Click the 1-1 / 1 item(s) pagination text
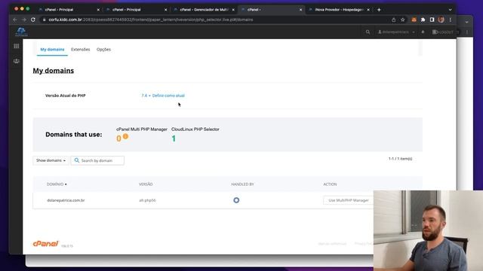483x271 pixels. pyautogui.click(x=400, y=159)
